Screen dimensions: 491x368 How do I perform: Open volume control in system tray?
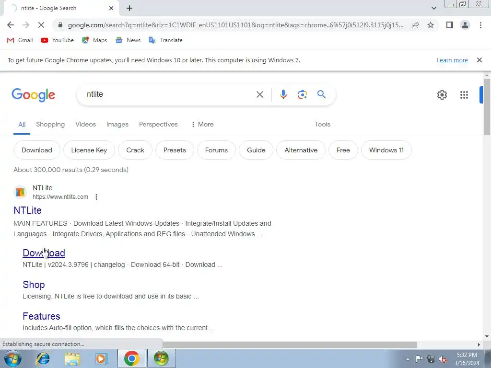(x=443, y=359)
